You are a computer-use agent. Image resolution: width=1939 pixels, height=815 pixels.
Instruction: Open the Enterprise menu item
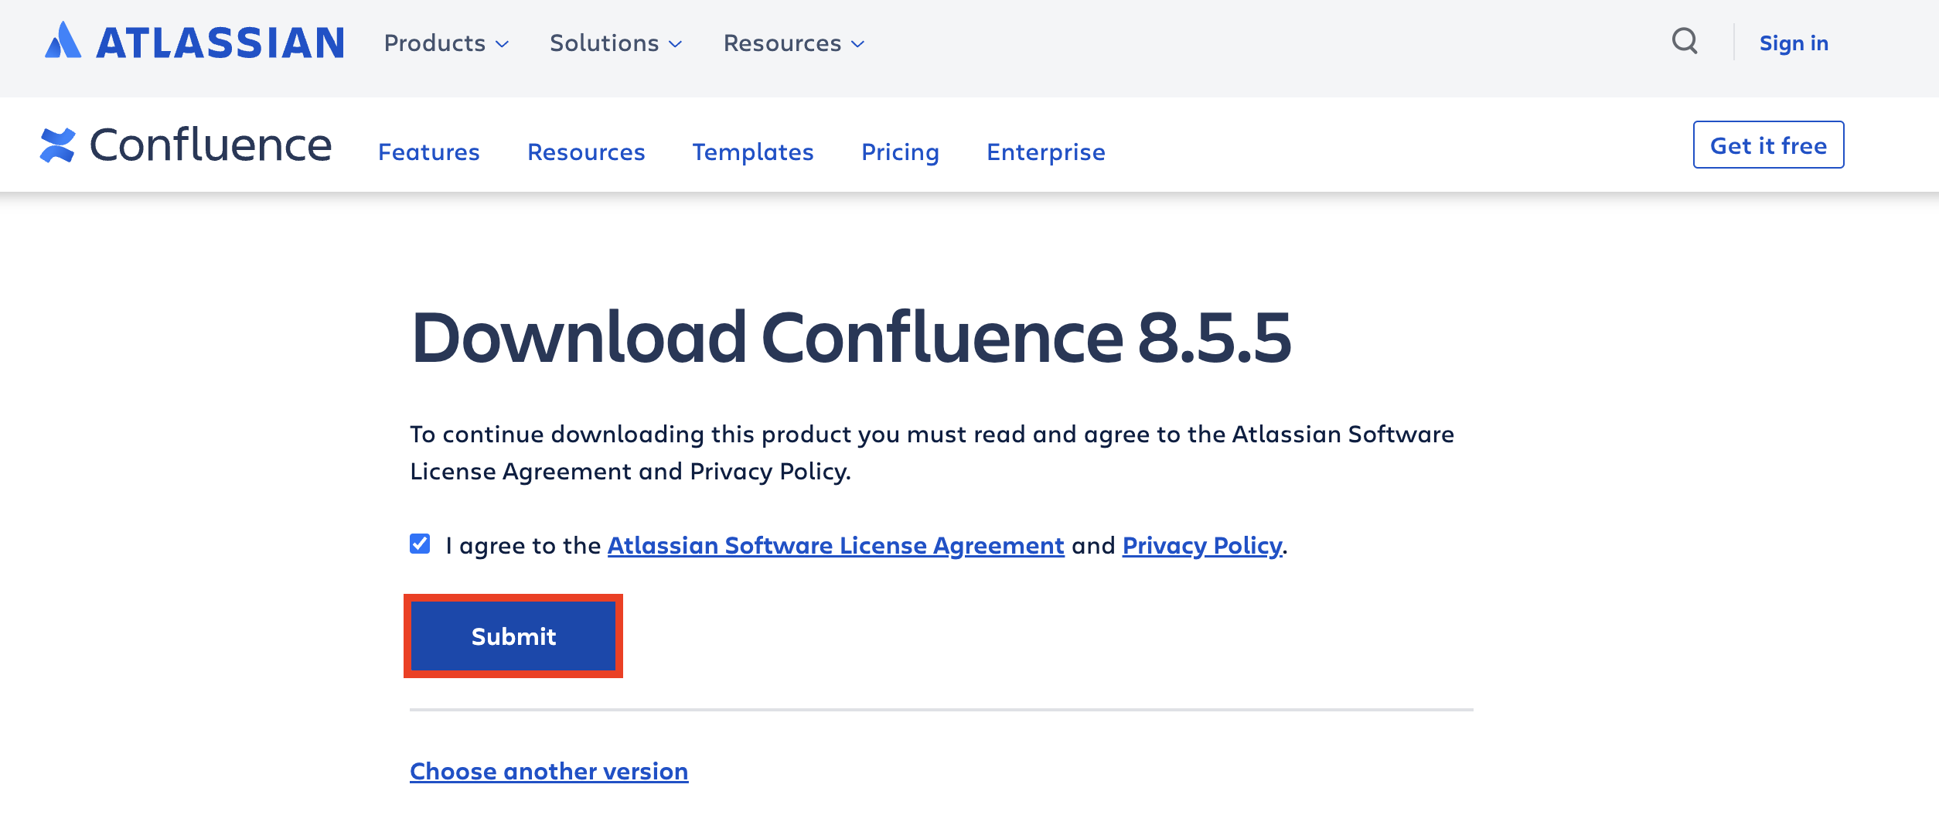pos(1045,152)
